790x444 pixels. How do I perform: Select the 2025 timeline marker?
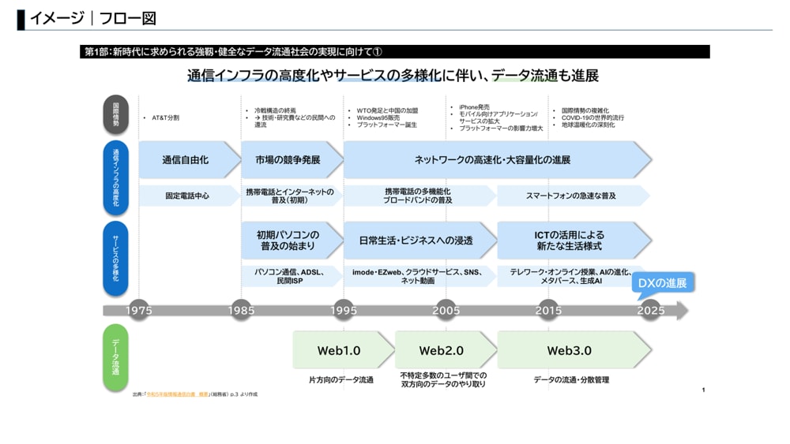click(x=650, y=310)
